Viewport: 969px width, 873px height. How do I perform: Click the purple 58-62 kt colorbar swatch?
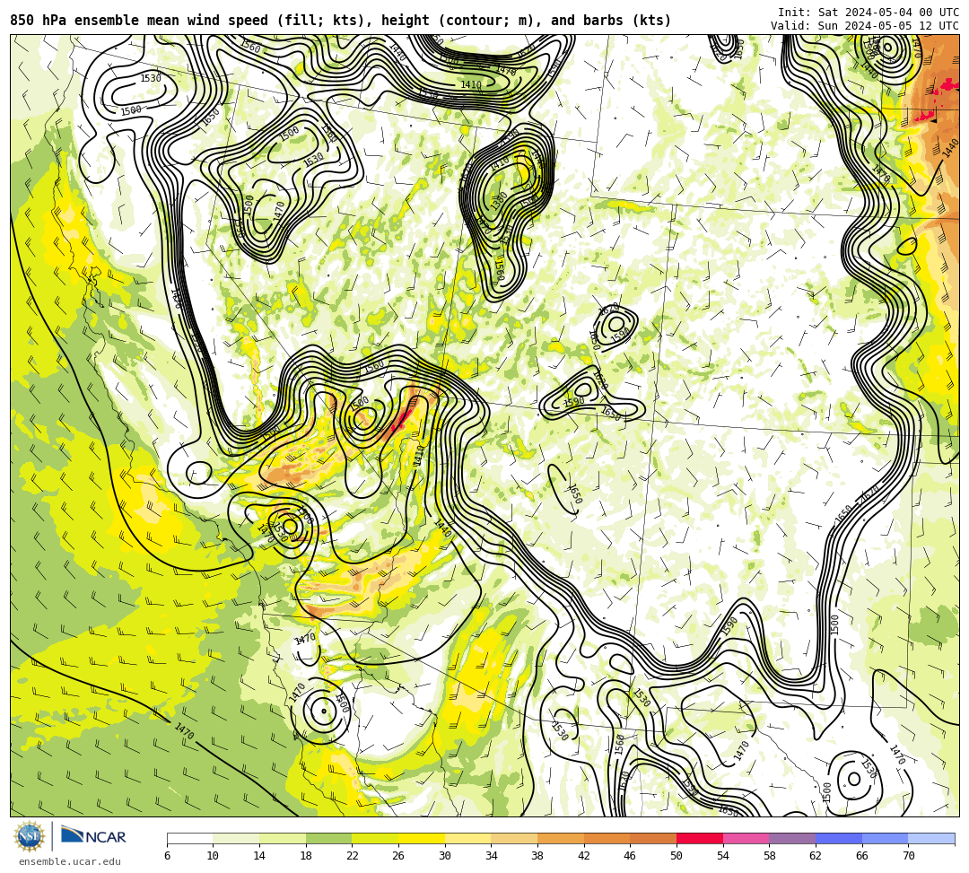click(x=792, y=839)
